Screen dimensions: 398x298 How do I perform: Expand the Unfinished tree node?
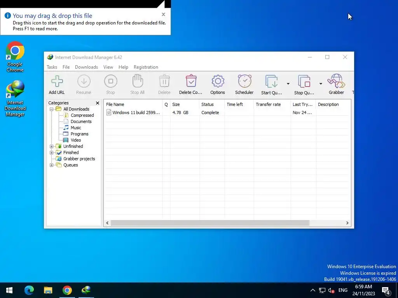[52, 146]
